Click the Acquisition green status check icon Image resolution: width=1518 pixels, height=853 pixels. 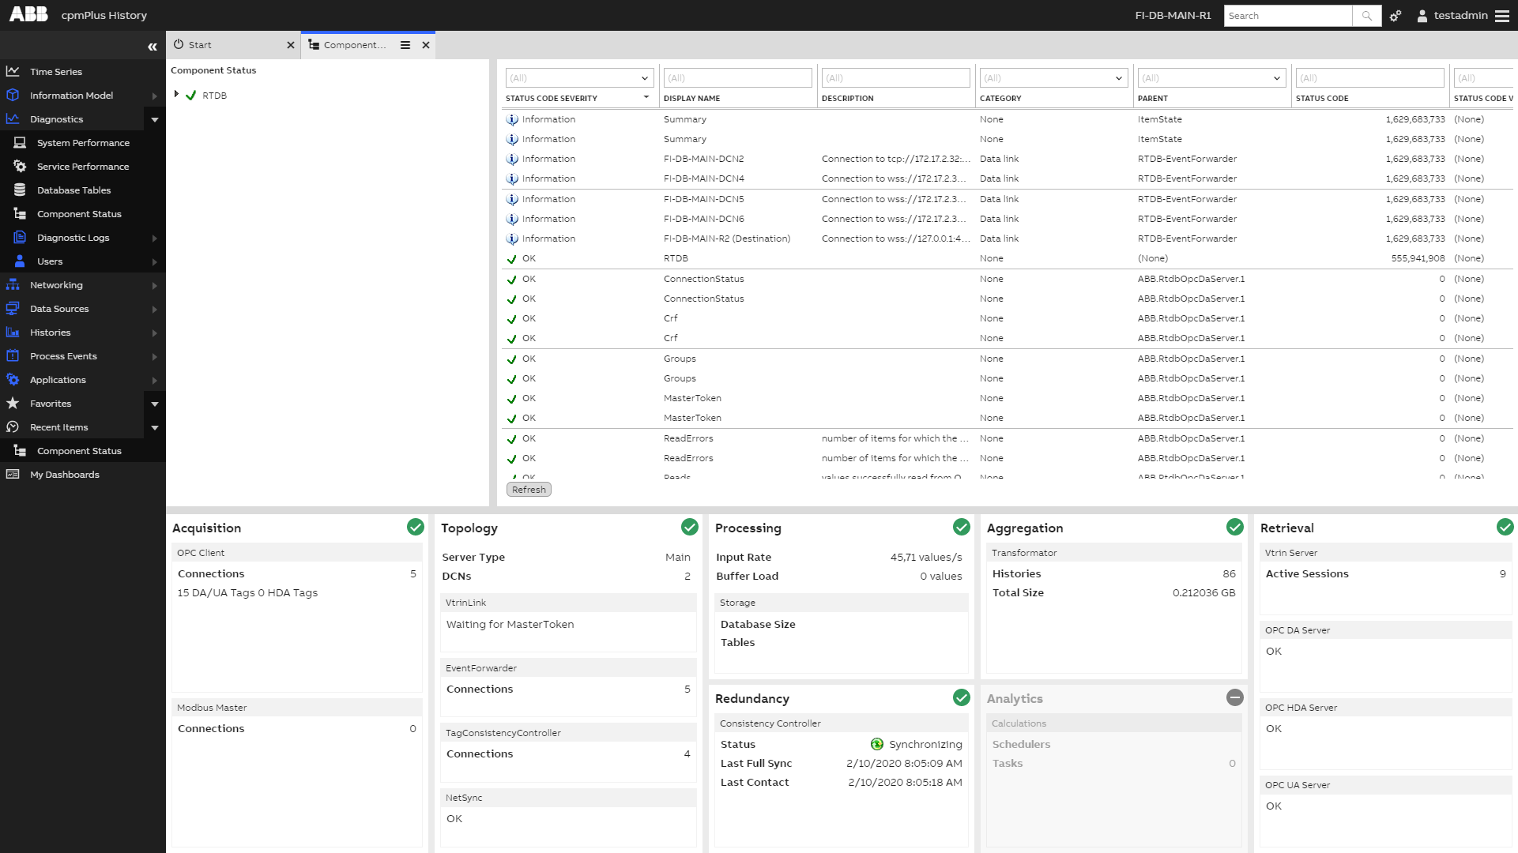pos(415,527)
